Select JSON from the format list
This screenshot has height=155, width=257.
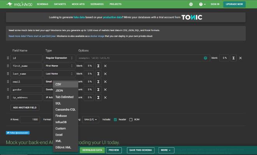[x=65, y=91]
